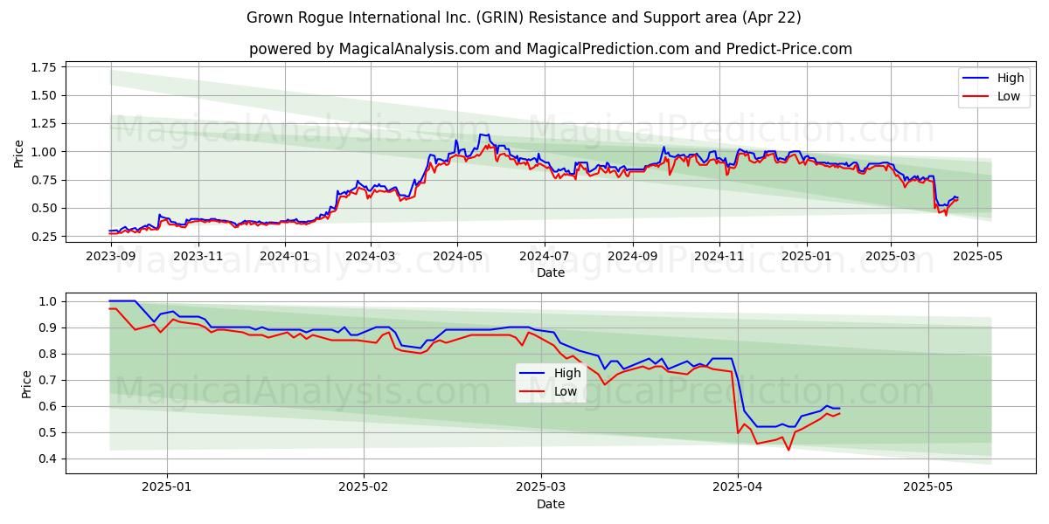Click the upper chart 'Date' axis label
The width and height of the screenshot is (1049, 524).
[x=551, y=272]
